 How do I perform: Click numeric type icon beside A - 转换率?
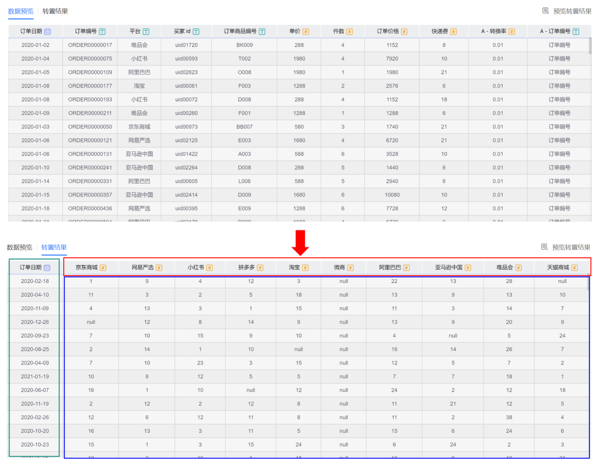click(x=512, y=32)
